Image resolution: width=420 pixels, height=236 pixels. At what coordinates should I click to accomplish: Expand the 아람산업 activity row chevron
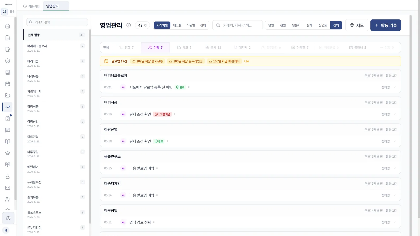click(x=395, y=141)
